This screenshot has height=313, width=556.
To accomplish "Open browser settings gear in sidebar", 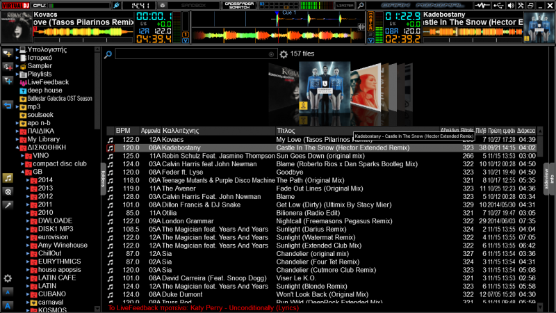I will click(8, 278).
